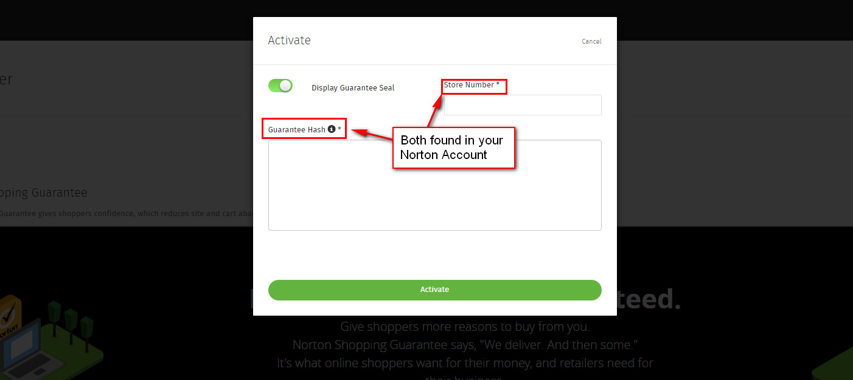This screenshot has height=380, width=853.
Task: Click the Display Guarantee Seal label
Action: coord(353,88)
